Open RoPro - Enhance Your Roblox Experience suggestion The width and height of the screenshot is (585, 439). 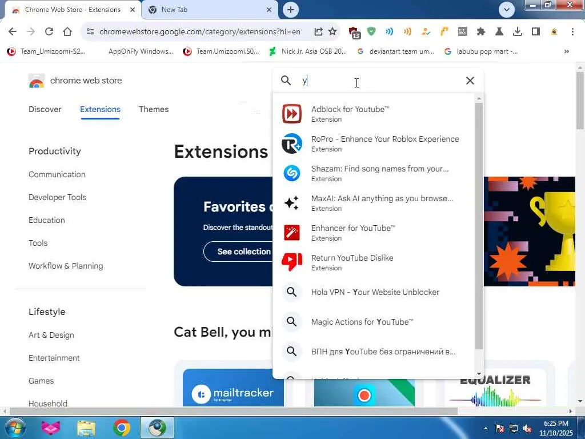tap(374, 143)
